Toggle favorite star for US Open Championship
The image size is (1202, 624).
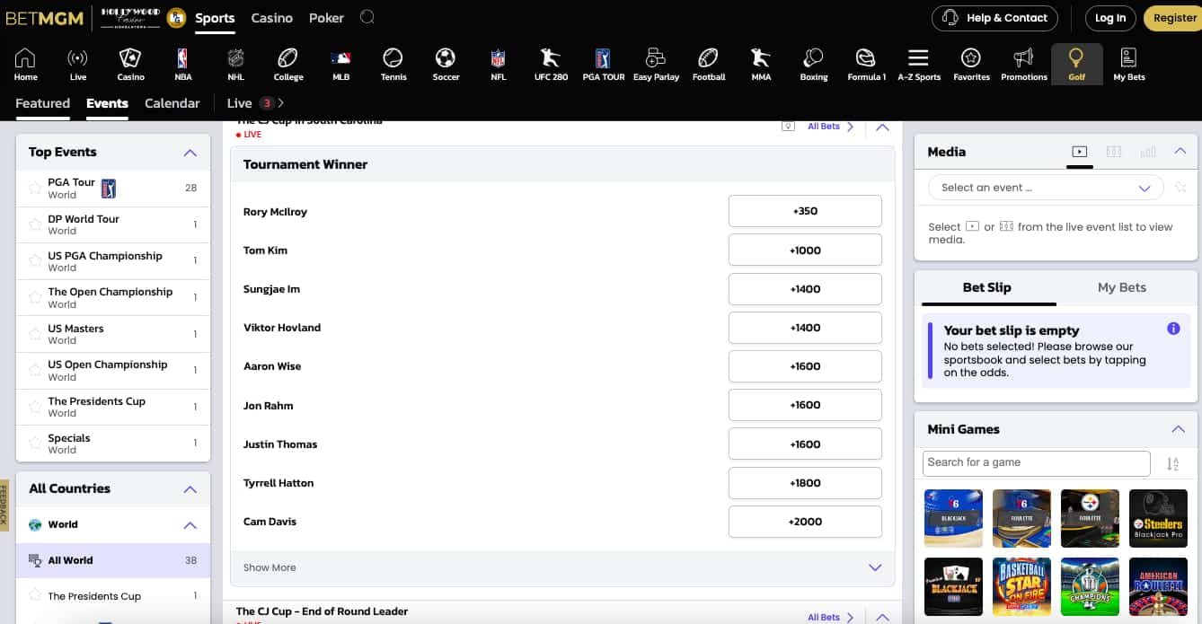click(x=35, y=370)
